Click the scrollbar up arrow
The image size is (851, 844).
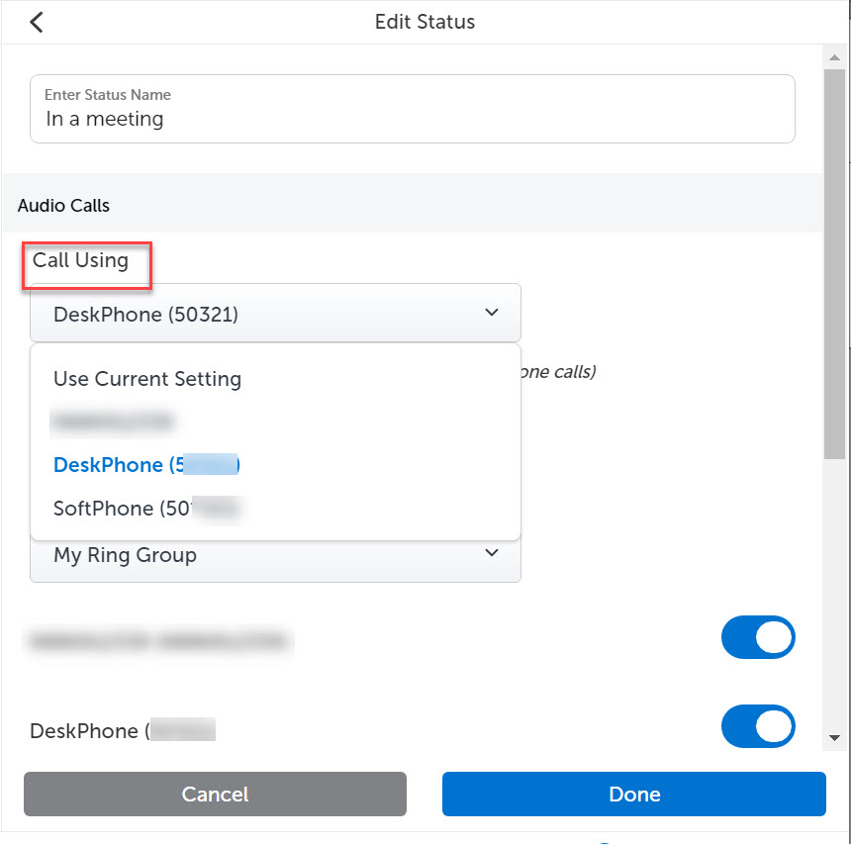pos(835,57)
